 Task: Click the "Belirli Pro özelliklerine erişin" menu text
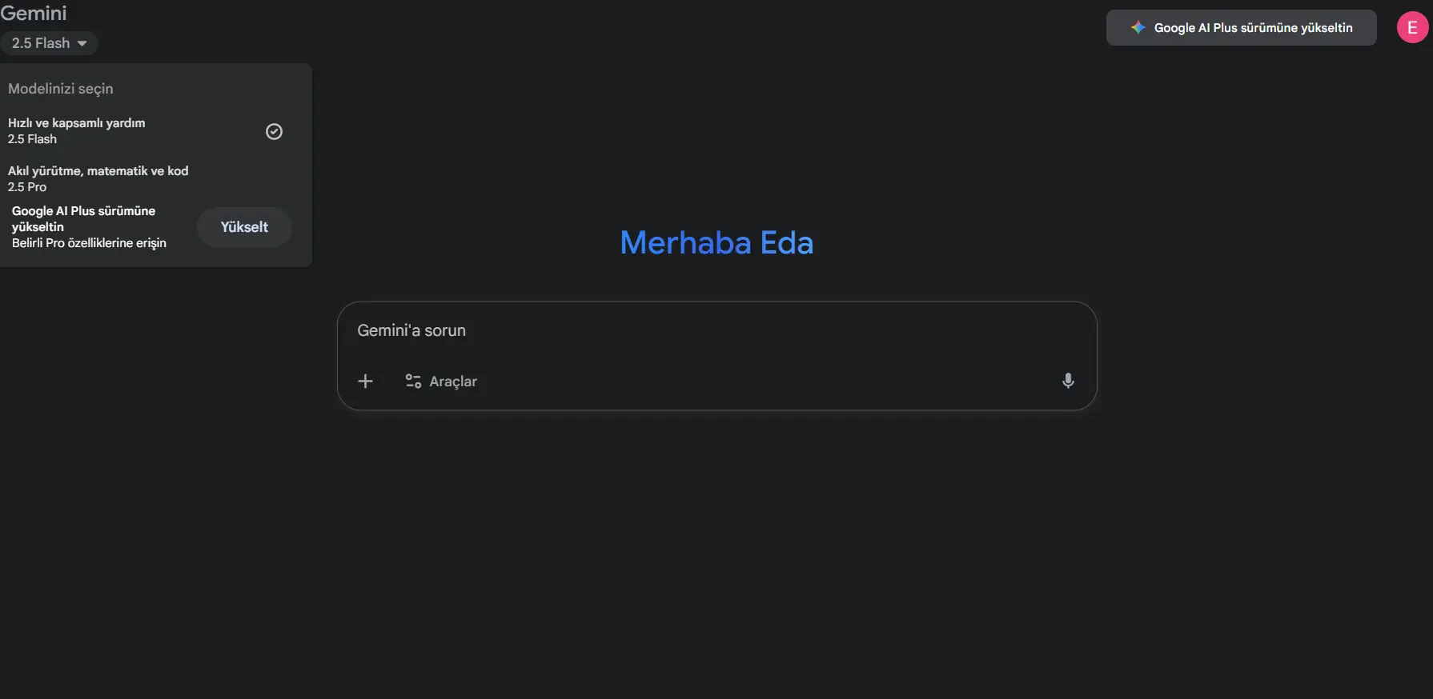click(x=89, y=243)
